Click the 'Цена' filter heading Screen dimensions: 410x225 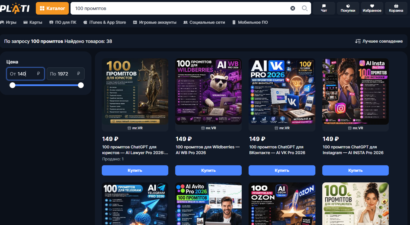(x=12, y=62)
